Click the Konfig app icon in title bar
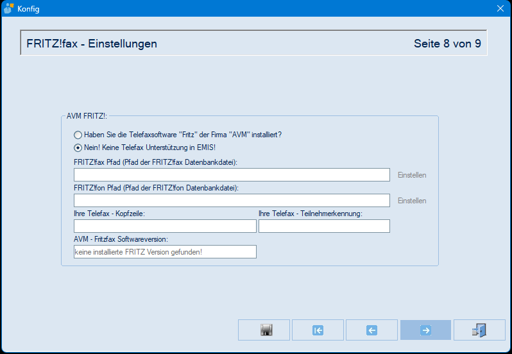 (x=8, y=8)
